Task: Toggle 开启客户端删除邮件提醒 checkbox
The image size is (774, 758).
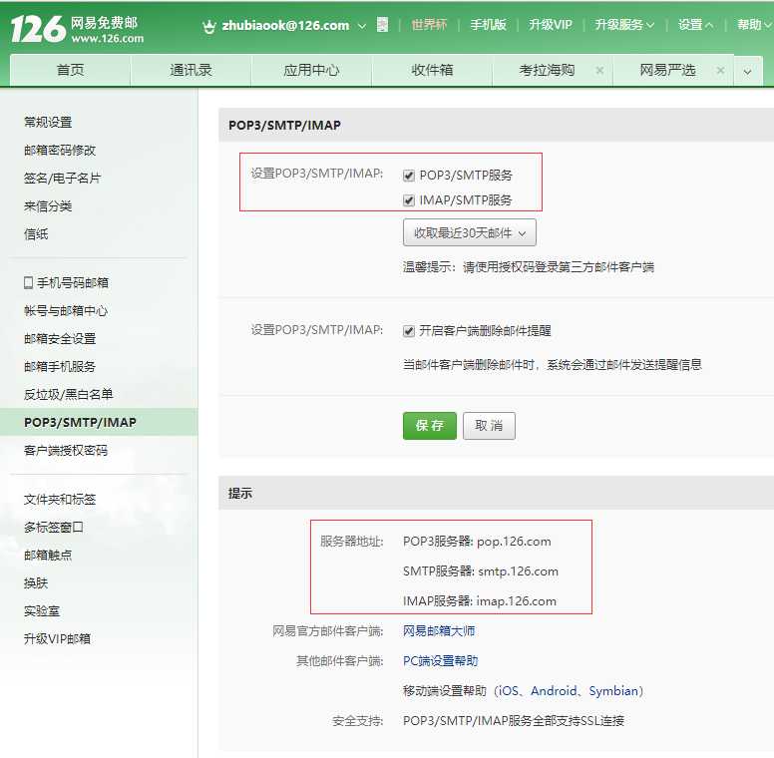Action: [x=409, y=331]
